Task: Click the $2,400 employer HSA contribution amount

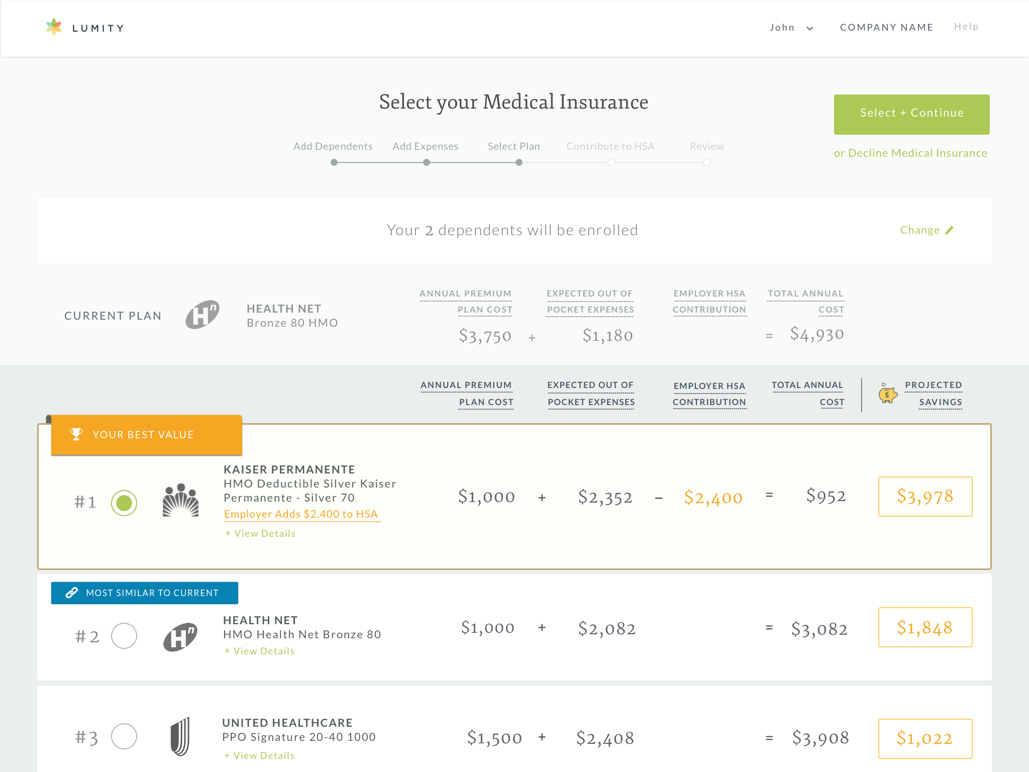Action: (x=713, y=498)
